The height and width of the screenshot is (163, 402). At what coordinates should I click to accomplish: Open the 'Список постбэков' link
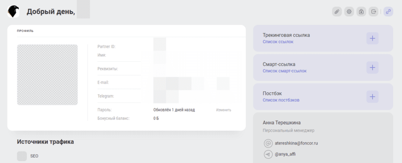pyautogui.click(x=281, y=100)
